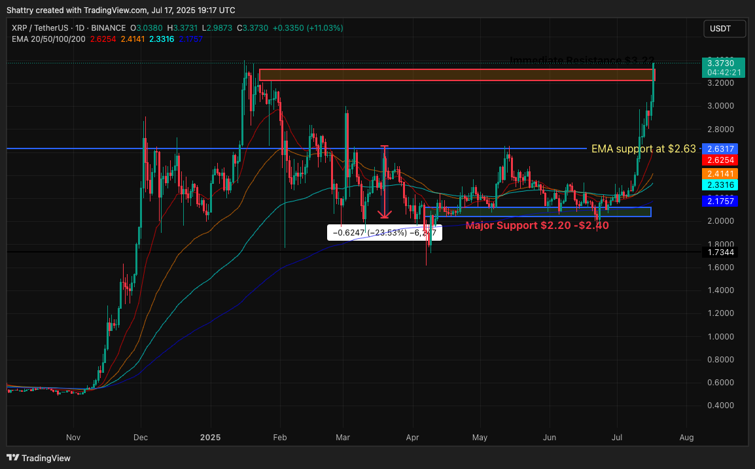755x469 pixels.
Task: Click the black 1.7344 horizontal line price tag
Action: point(719,252)
